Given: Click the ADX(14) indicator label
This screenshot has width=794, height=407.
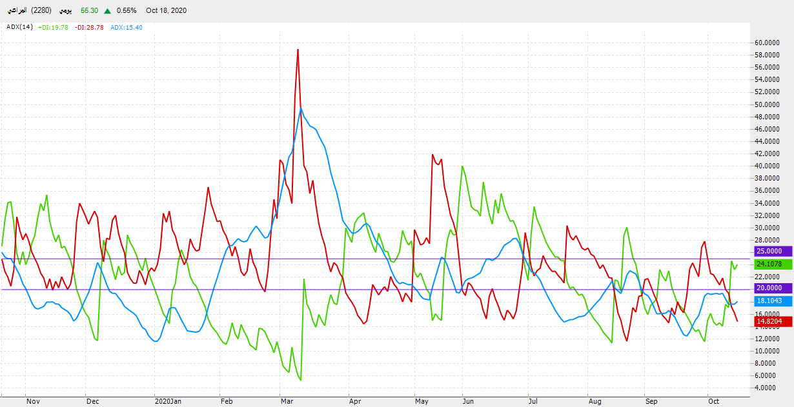Looking at the screenshot, I should pos(19,27).
